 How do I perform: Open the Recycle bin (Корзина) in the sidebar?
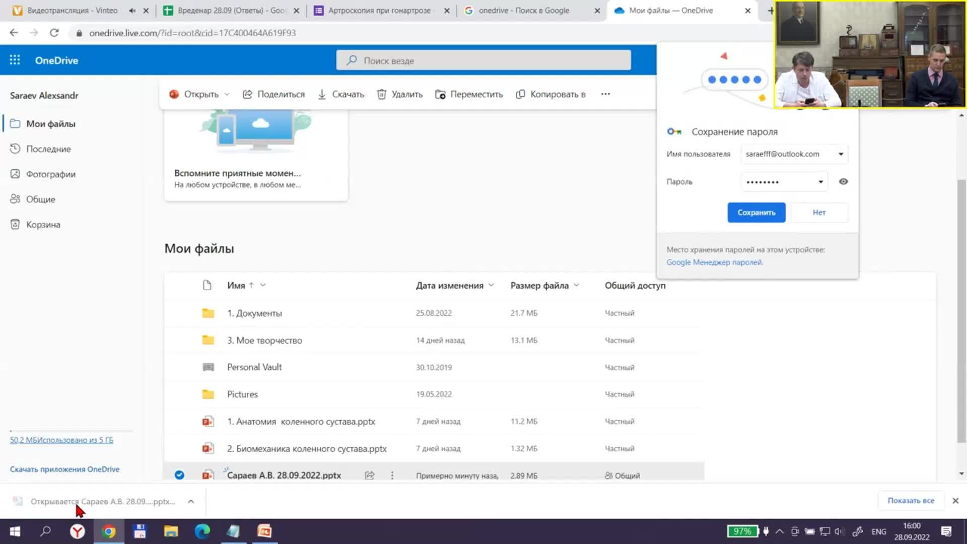43,225
